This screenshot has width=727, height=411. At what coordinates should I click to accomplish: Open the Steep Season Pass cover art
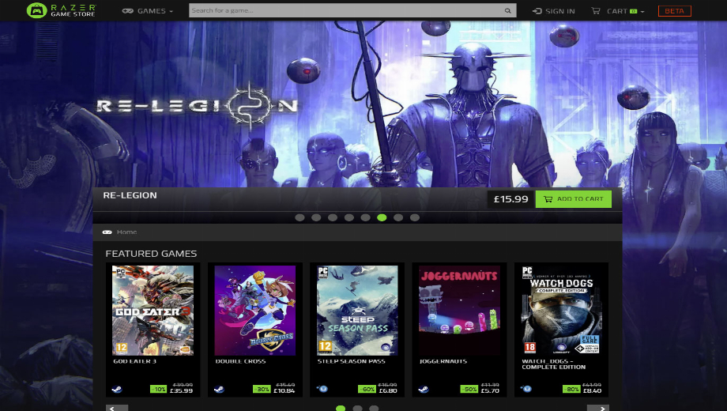(x=357, y=311)
